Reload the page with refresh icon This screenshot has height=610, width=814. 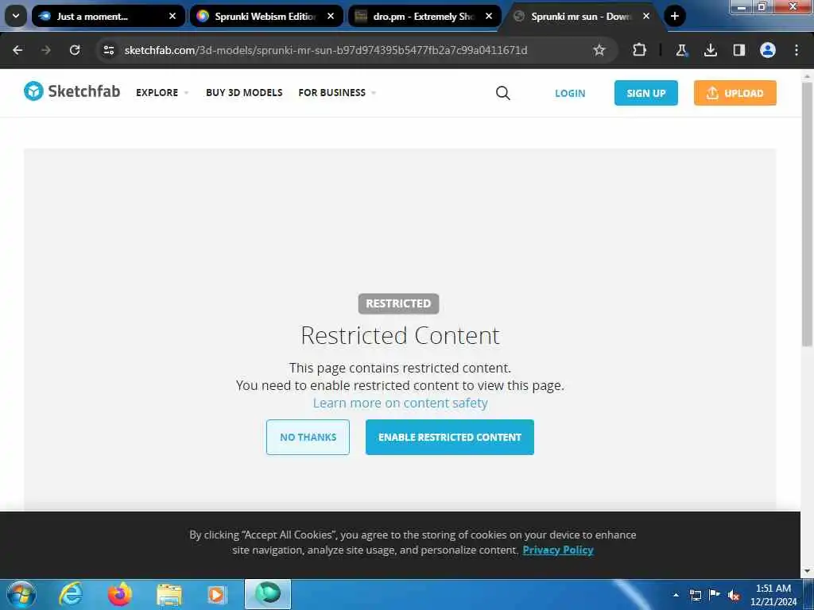coord(75,50)
